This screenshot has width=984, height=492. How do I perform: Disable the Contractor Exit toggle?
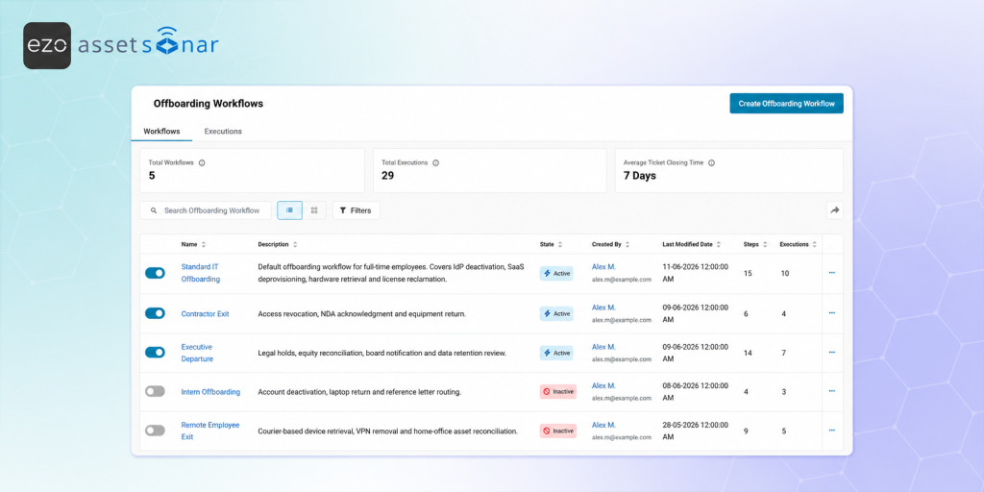coord(155,313)
